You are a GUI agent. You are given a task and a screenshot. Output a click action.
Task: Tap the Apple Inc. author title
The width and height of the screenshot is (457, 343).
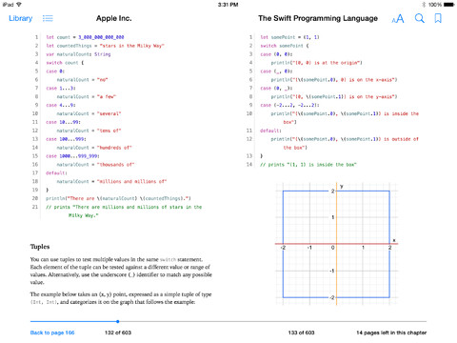(x=113, y=18)
